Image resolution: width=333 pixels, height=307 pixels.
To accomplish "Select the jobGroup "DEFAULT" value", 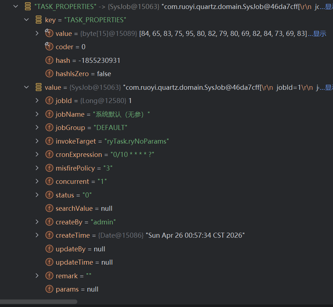I will point(110,127).
